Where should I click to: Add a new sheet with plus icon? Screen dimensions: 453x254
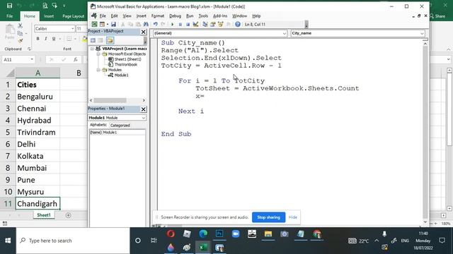click(69, 215)
